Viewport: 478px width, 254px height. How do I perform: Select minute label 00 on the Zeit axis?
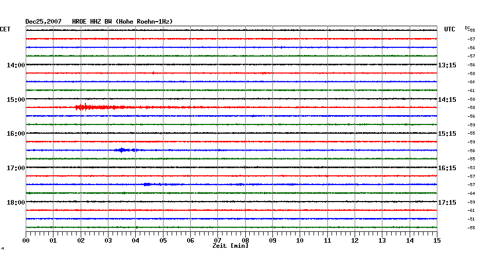(x=26, y=241)
